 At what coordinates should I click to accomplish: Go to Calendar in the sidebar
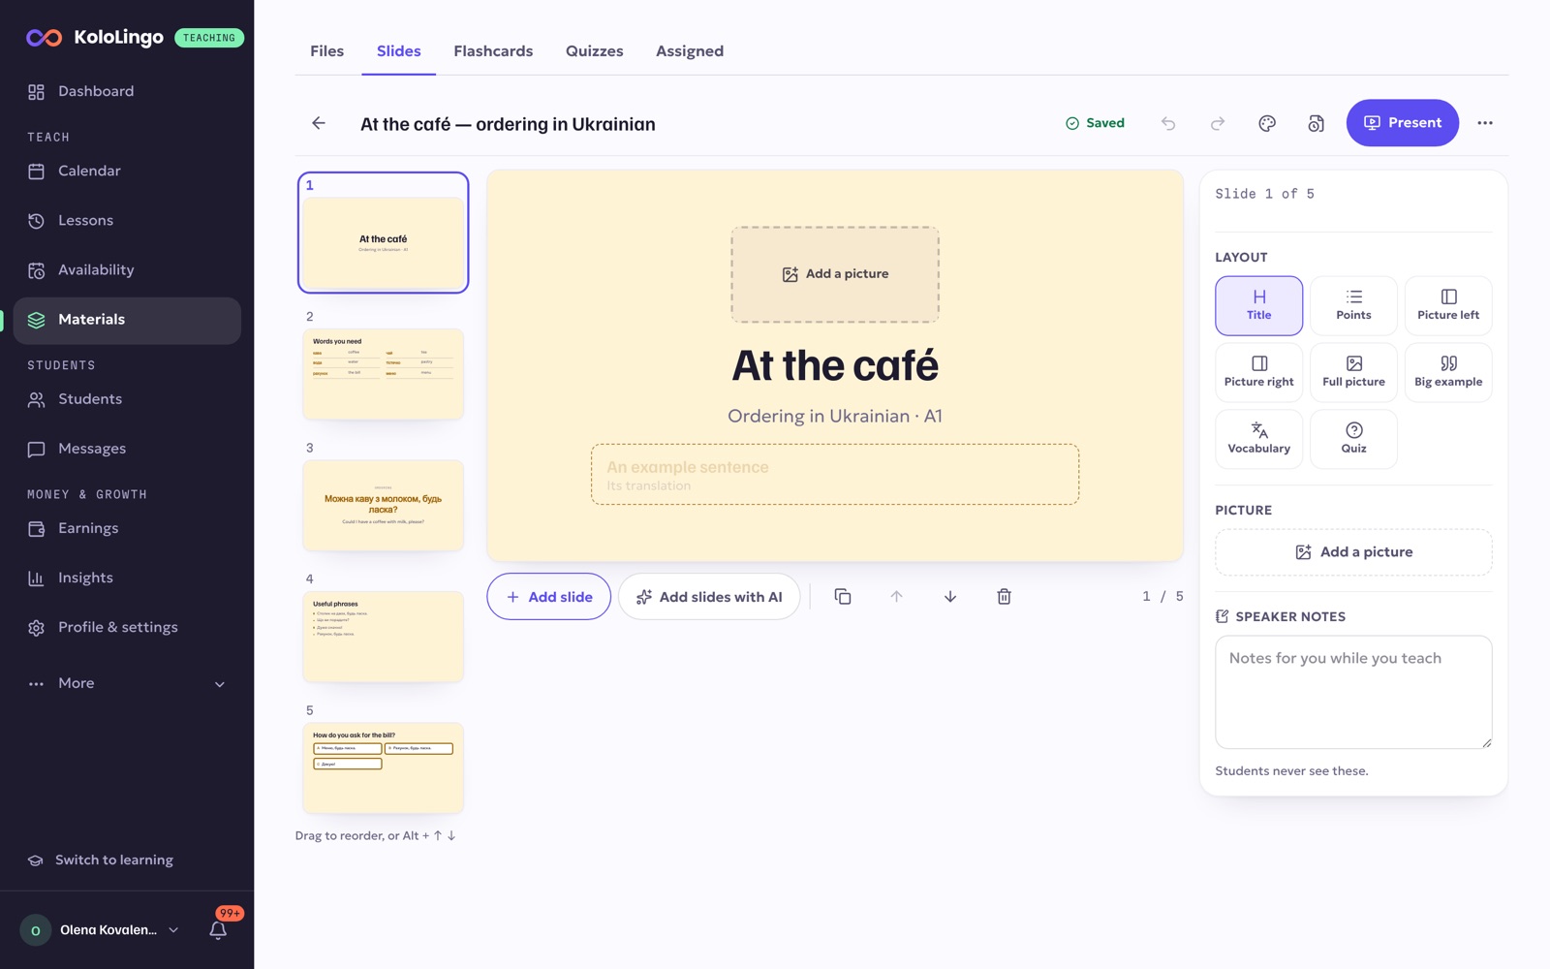[x=127, y=172]
